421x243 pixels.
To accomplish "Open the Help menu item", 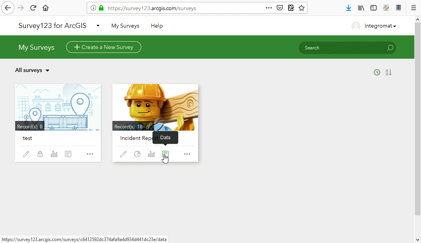I will (157, 26).
